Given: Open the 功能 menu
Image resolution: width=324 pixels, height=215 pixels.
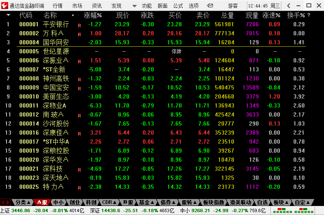Looking at the screenshot, I should click(147, 6).
